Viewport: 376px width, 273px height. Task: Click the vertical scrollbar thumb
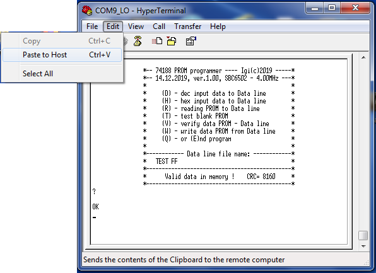[363, 235]
